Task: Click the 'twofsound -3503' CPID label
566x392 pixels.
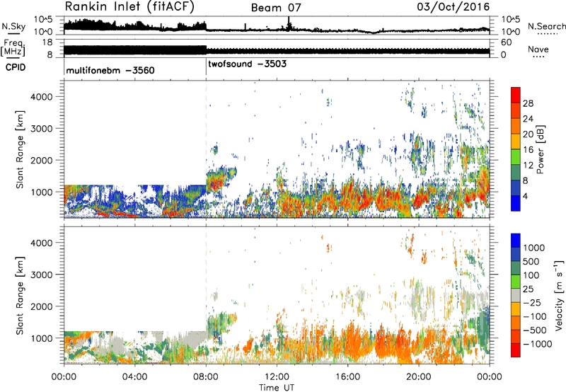Action: [247, 64]
